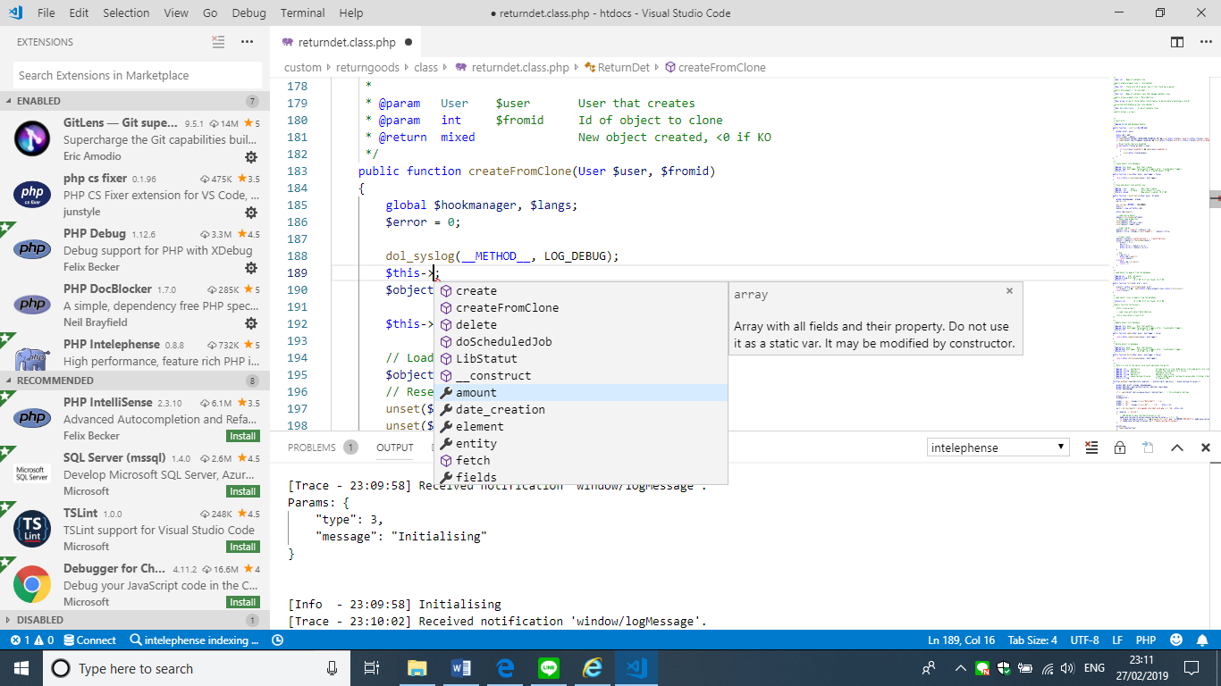Install SQL Server (mssql) extension
Image resolution: width=1221 pixels, height=686 pixels.
tap(243, 491)
